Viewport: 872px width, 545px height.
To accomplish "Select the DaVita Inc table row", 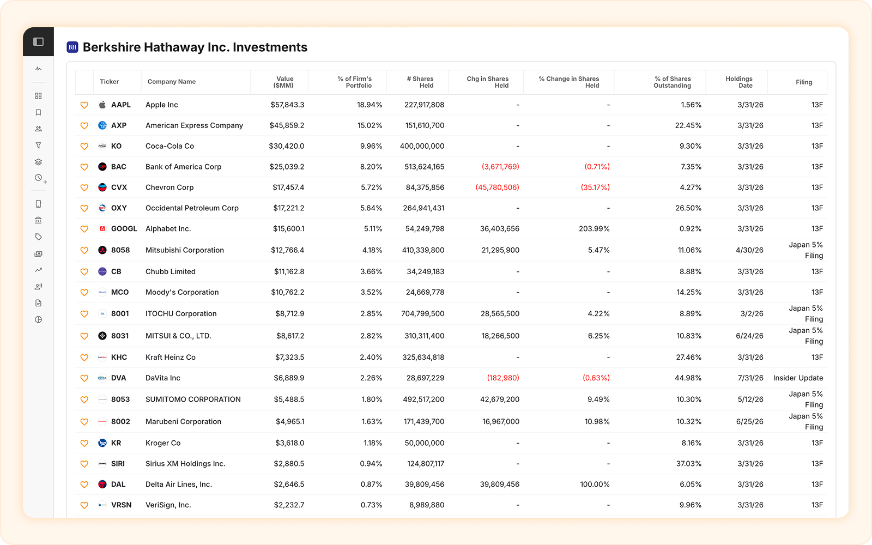I will [x=451, y=378].
